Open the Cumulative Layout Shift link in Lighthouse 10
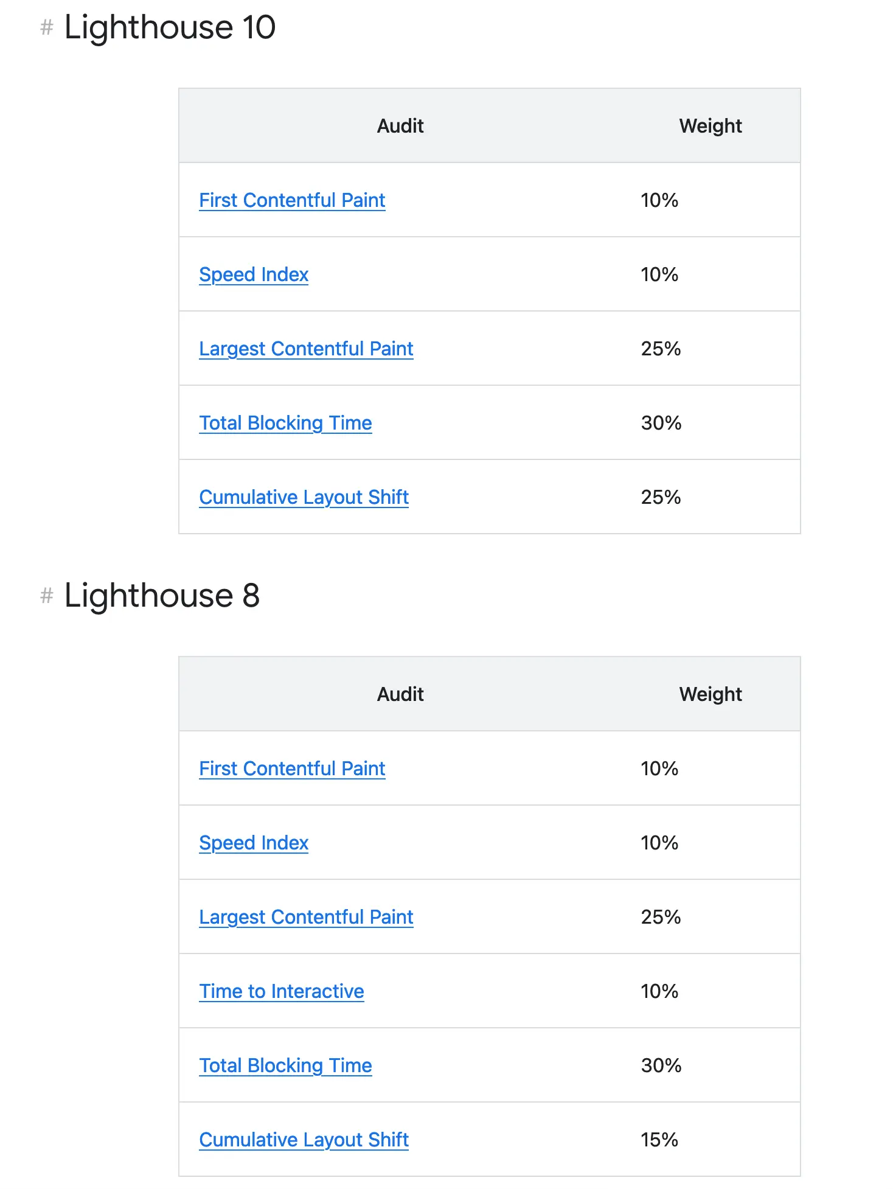This screenshot has height=1189, width=893. click(x=304, y=497)
